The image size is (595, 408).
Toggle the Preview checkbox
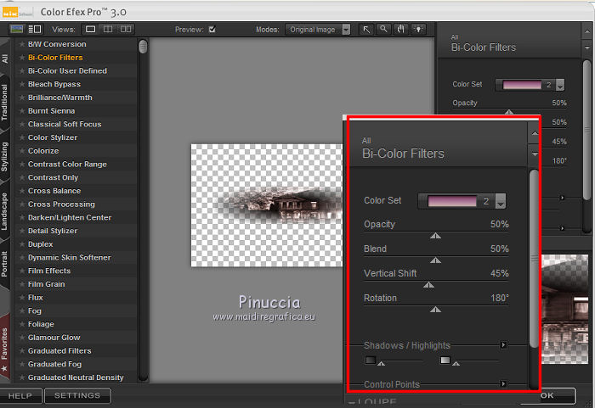[x=212, y=29]
